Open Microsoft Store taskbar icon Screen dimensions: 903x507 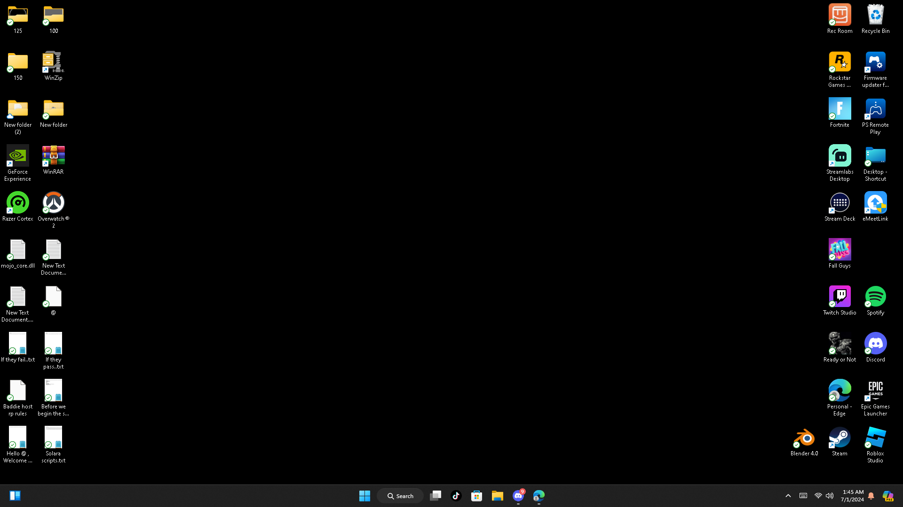[477, 496]
